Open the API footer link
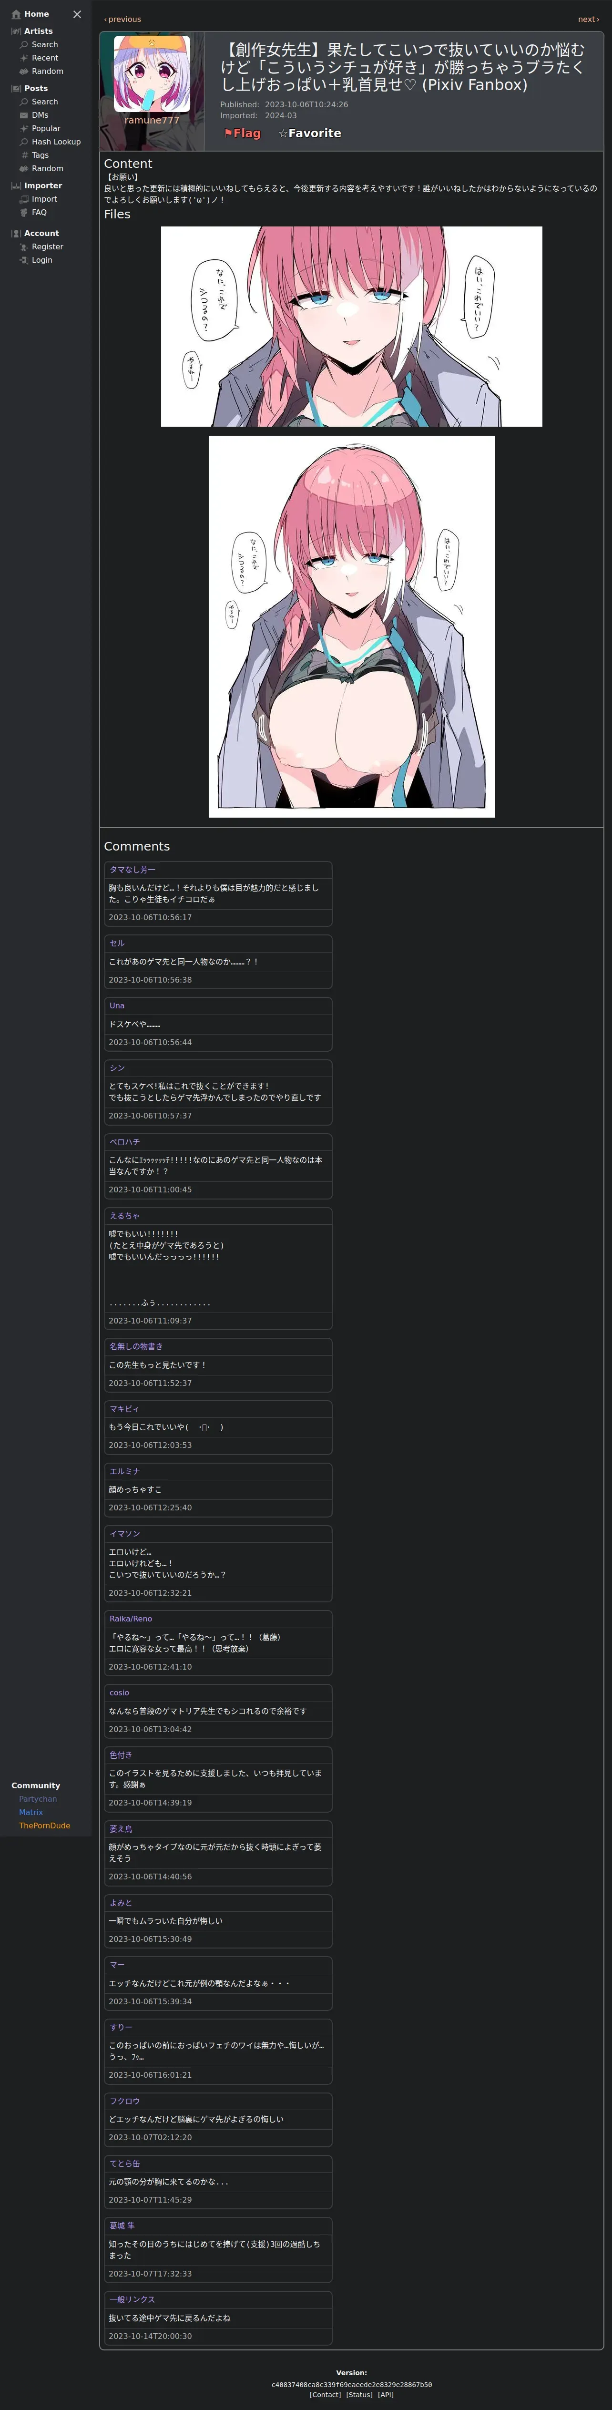Screen dimensions: 612x2410 click(386, 2394)
